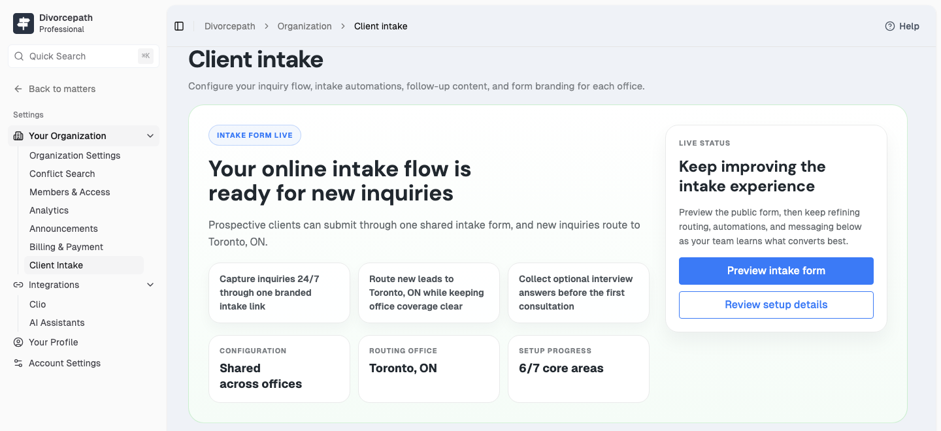Collapse the Integrations section chevron
Image resolution: width=941 pixels, height=431 pixels.
click(x=150, y=285)
